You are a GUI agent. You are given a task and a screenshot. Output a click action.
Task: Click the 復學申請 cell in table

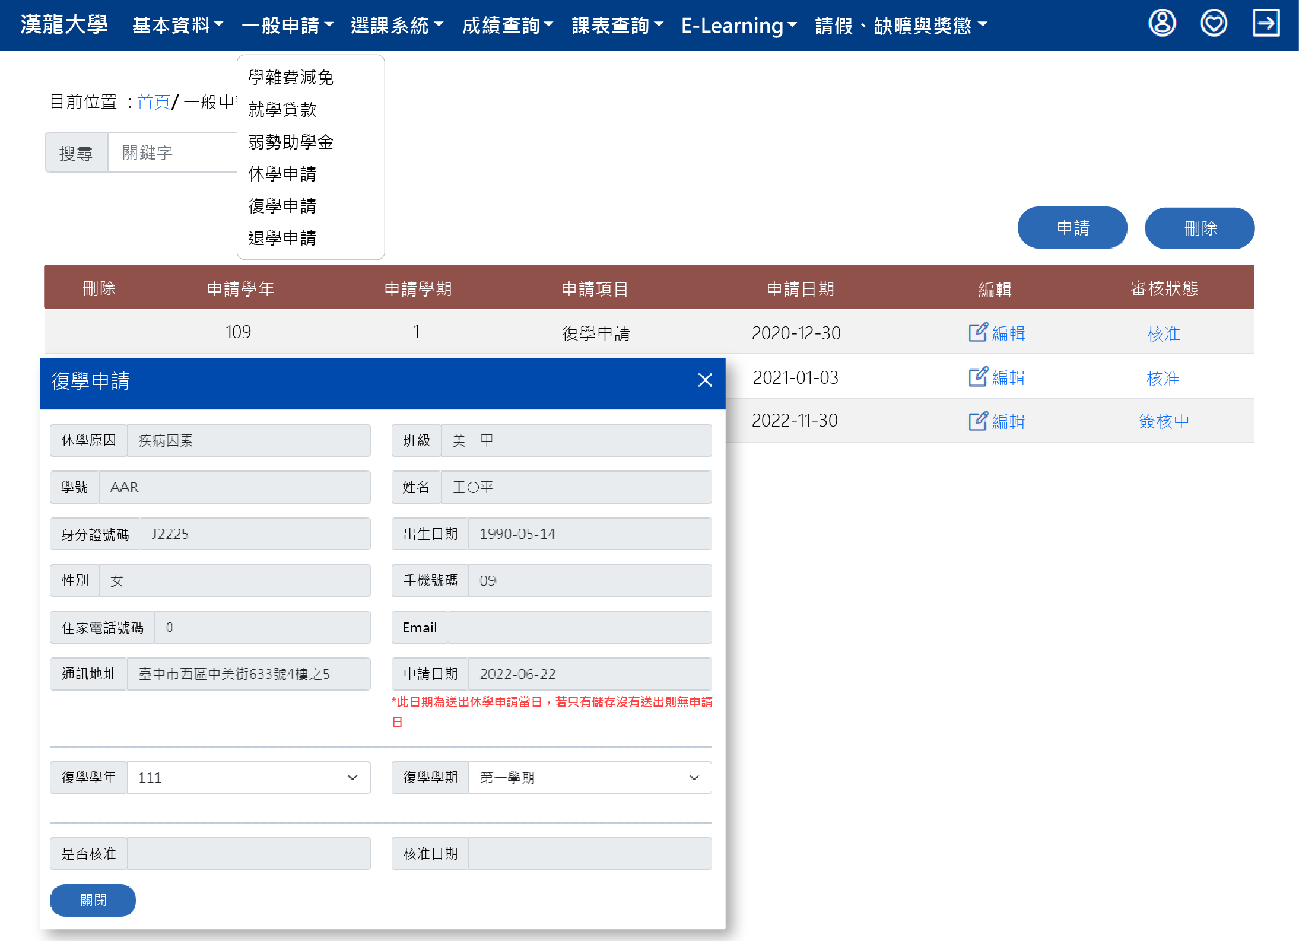[596, 333]
